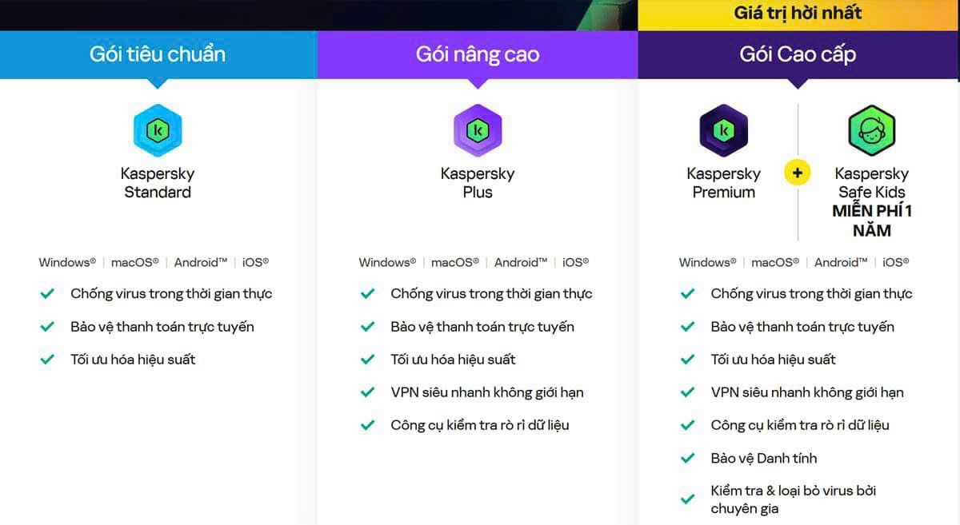Click the Kaspersky Premium dark hexagon icon
Screen dimensions: 960x525
[723, 130]
